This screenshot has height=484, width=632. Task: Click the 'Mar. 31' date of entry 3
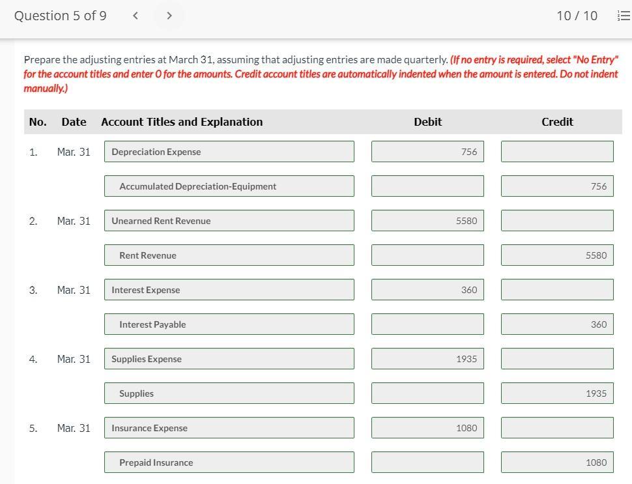click(74, 290)
